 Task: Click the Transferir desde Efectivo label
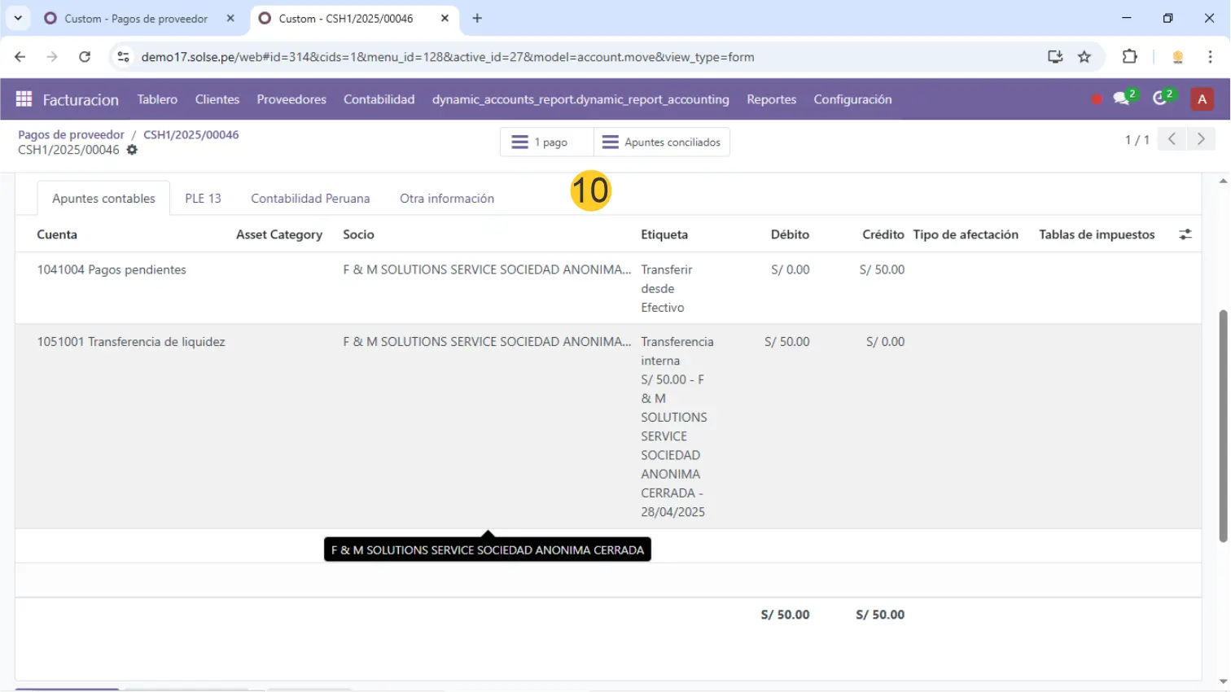(667, 288)
